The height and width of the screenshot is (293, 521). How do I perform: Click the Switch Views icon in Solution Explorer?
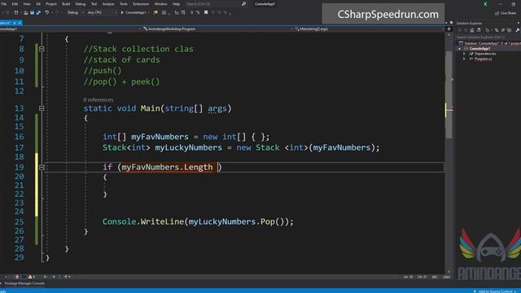tap(479, 30)
